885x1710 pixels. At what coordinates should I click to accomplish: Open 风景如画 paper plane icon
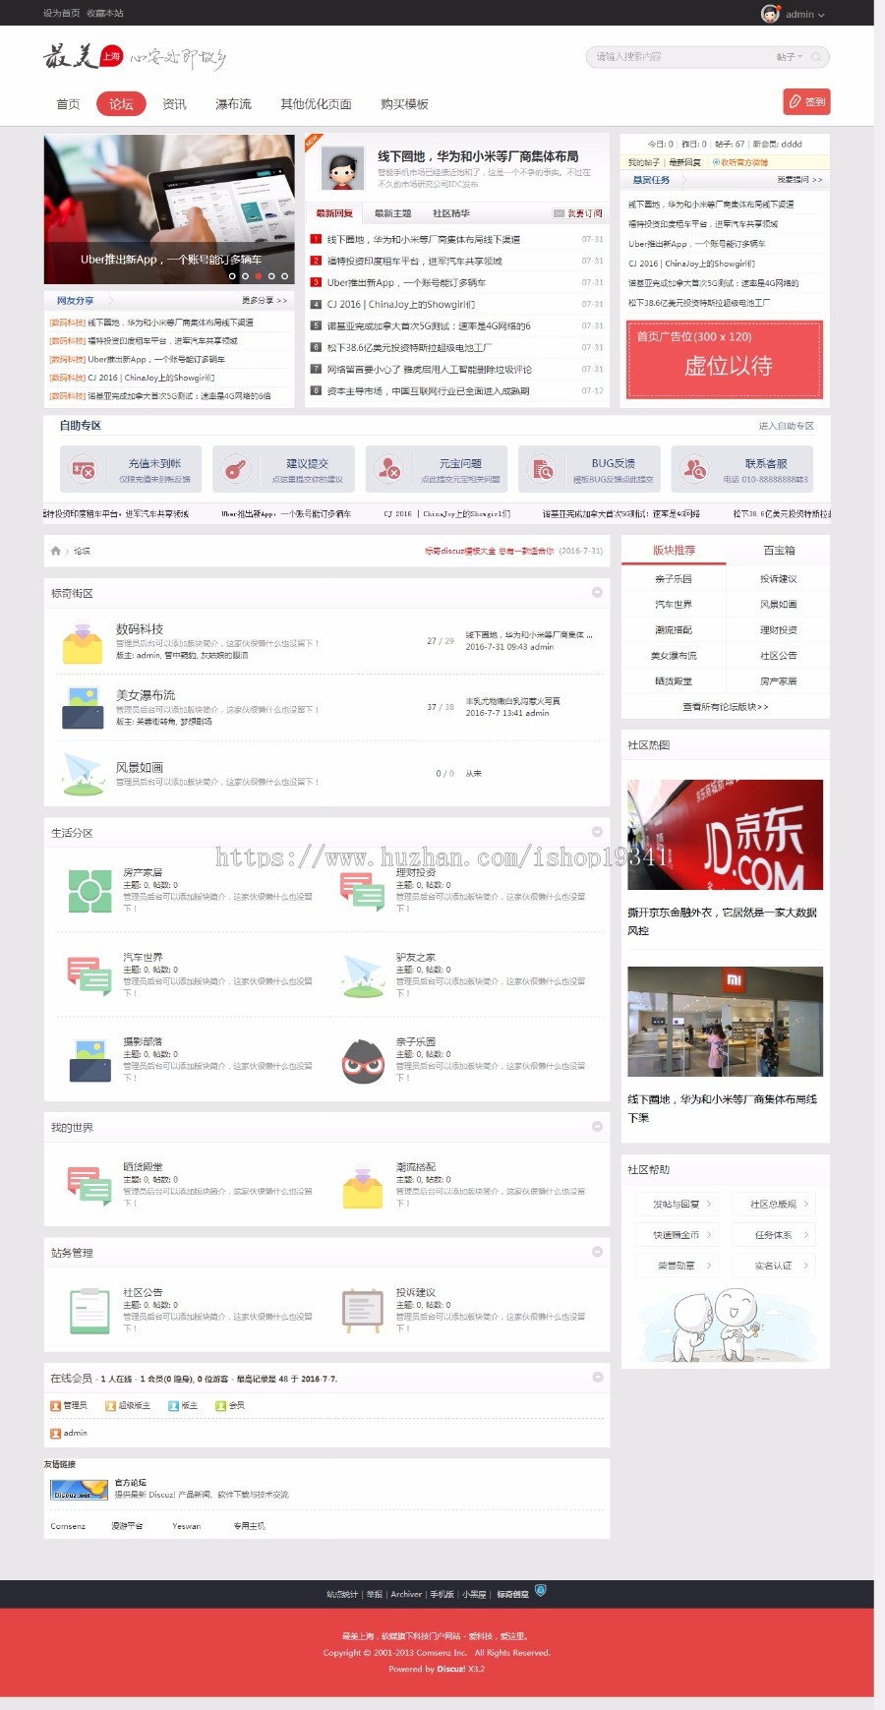pos(83,774)
